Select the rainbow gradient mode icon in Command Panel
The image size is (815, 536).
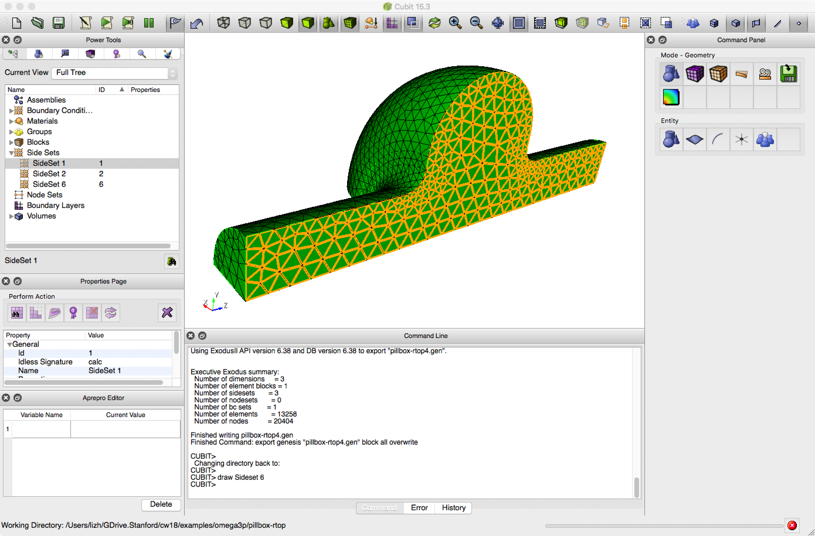(671, 97)
